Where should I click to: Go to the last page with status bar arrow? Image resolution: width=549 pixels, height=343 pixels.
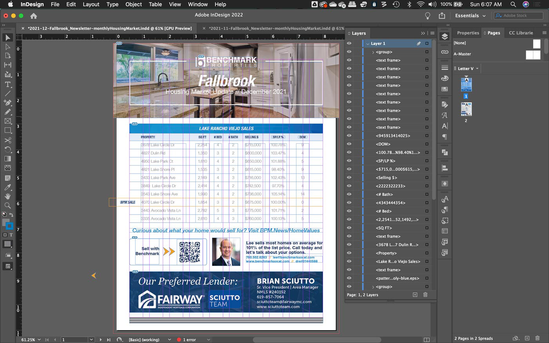(109, 339)
